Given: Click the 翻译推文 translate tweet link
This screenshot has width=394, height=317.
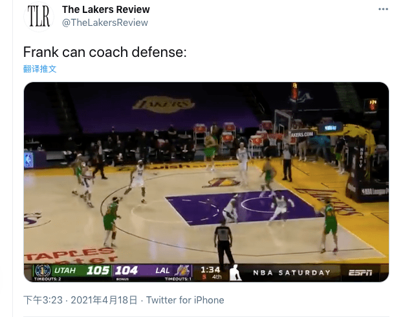Looking at the screenshot, I should 39,69.
